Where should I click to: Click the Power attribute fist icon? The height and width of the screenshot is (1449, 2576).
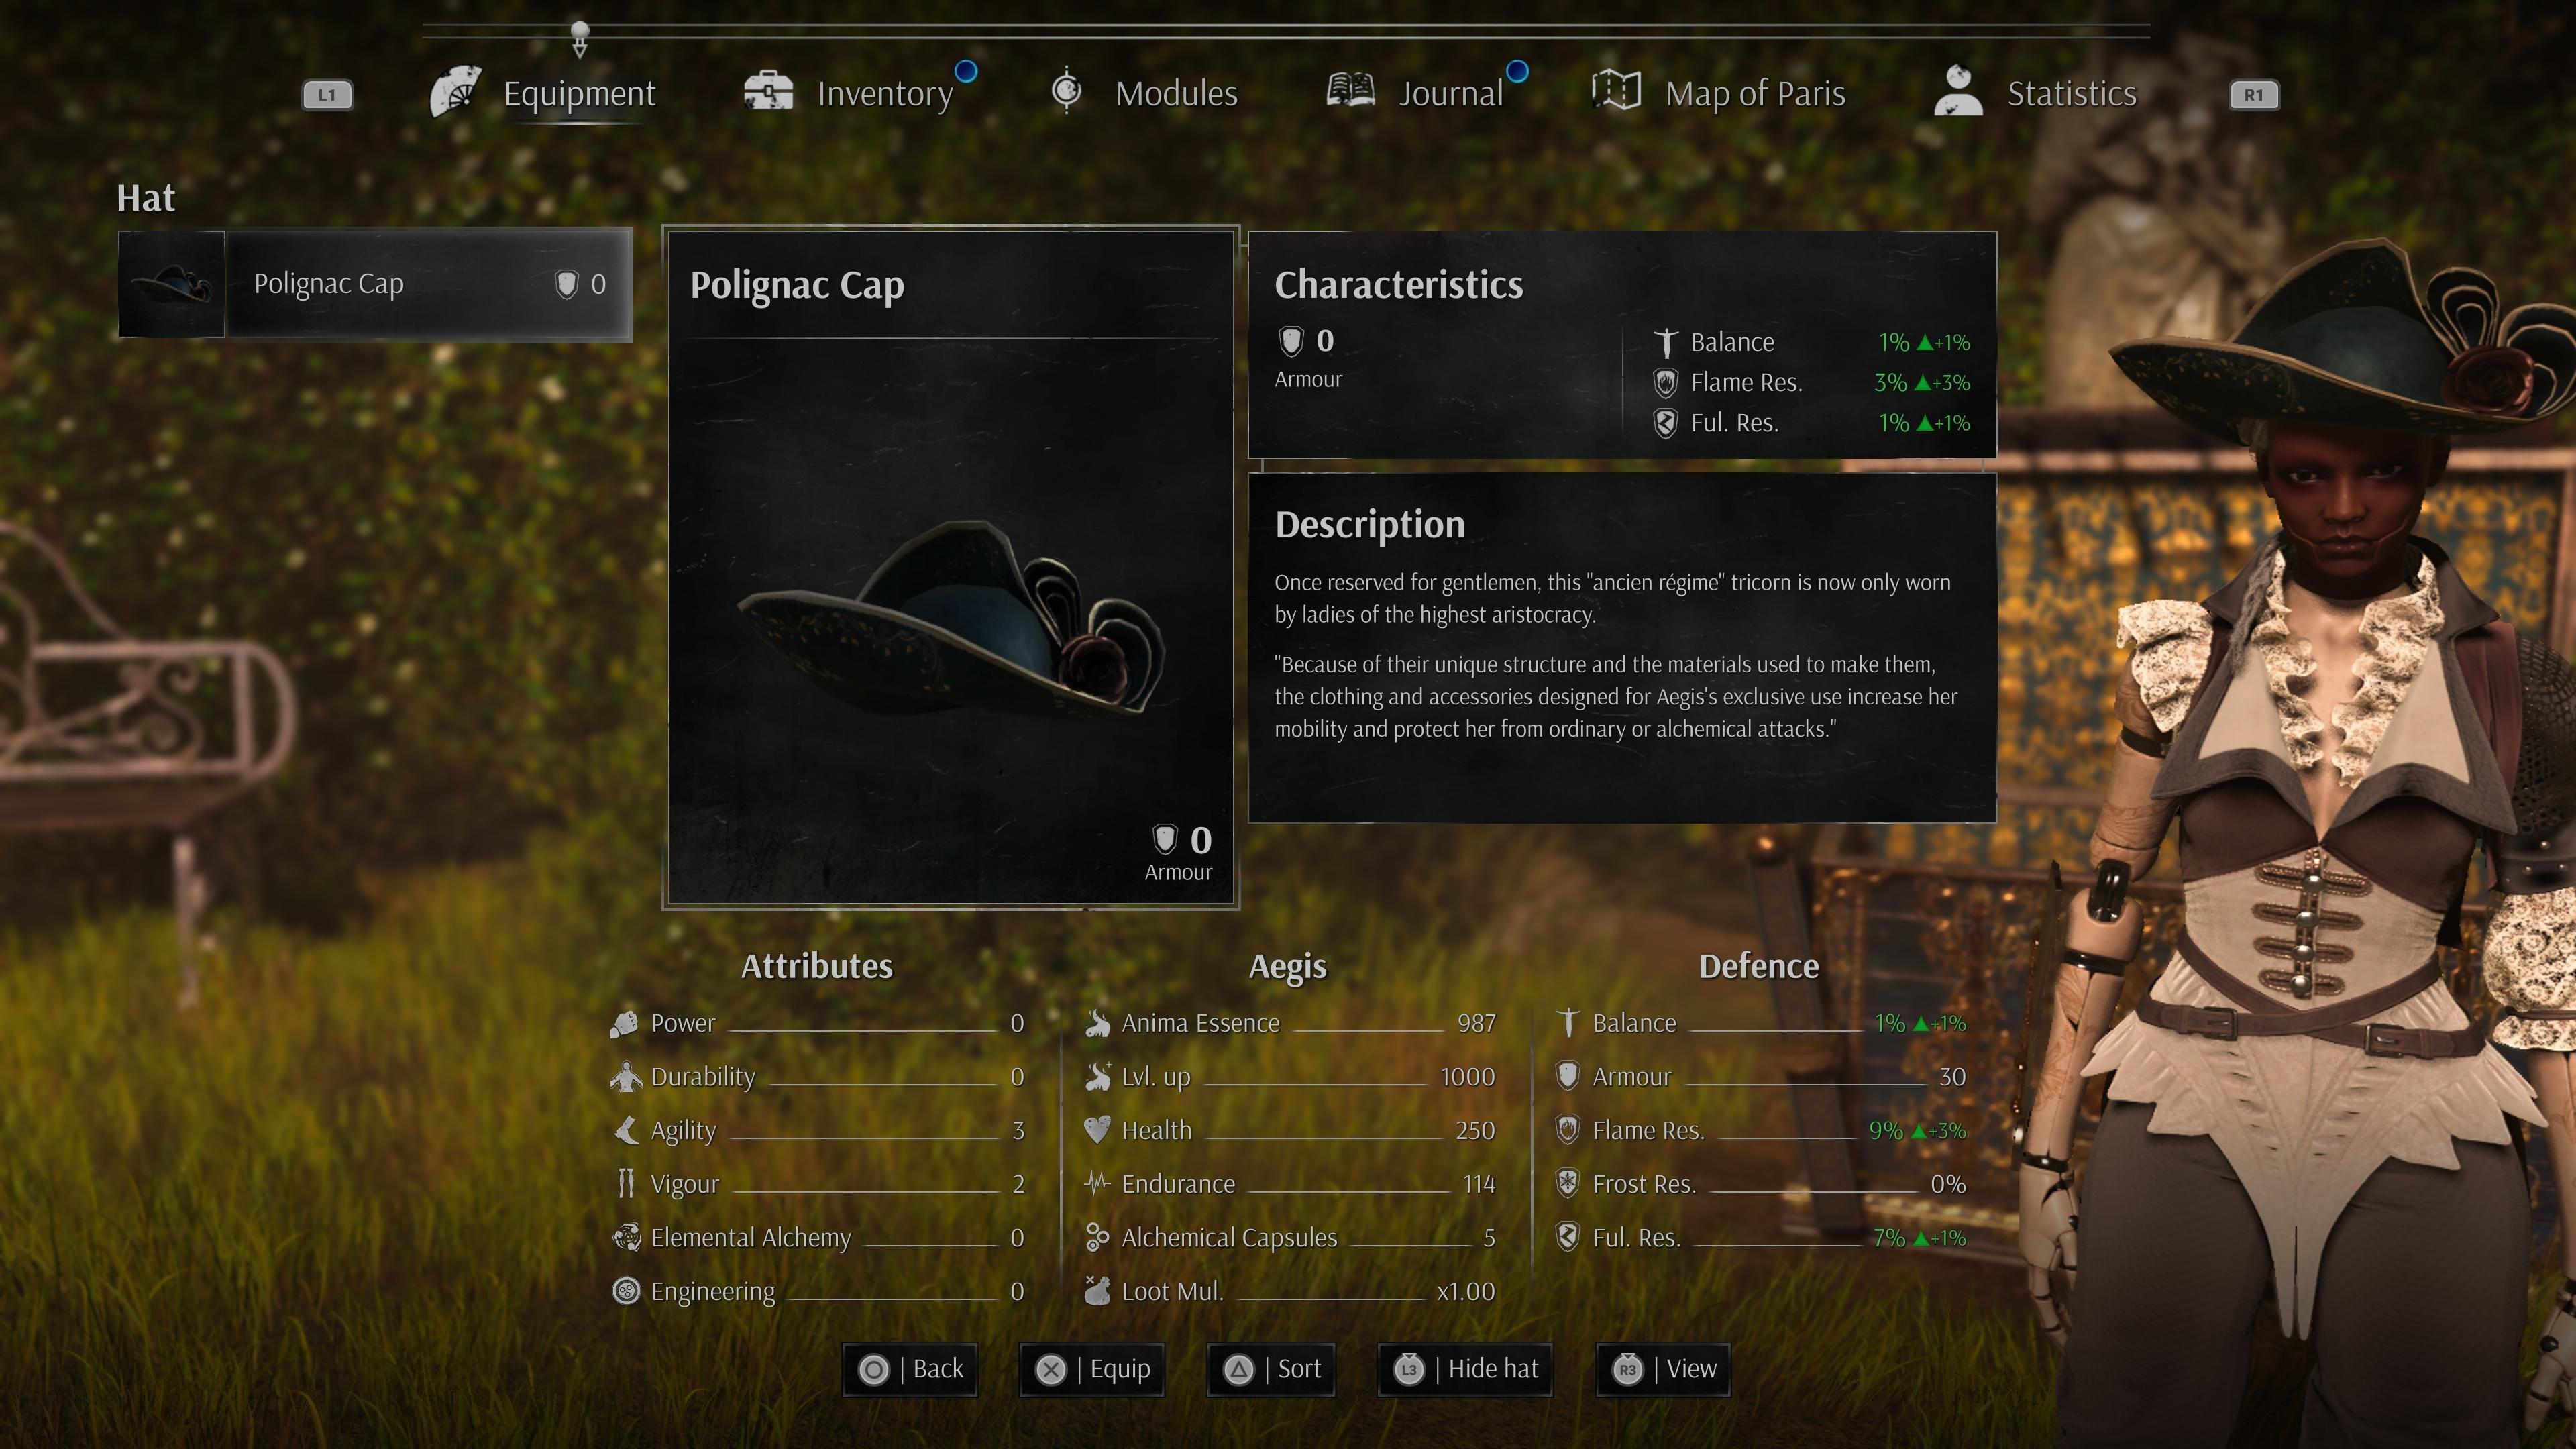[x=625, y=1023]
